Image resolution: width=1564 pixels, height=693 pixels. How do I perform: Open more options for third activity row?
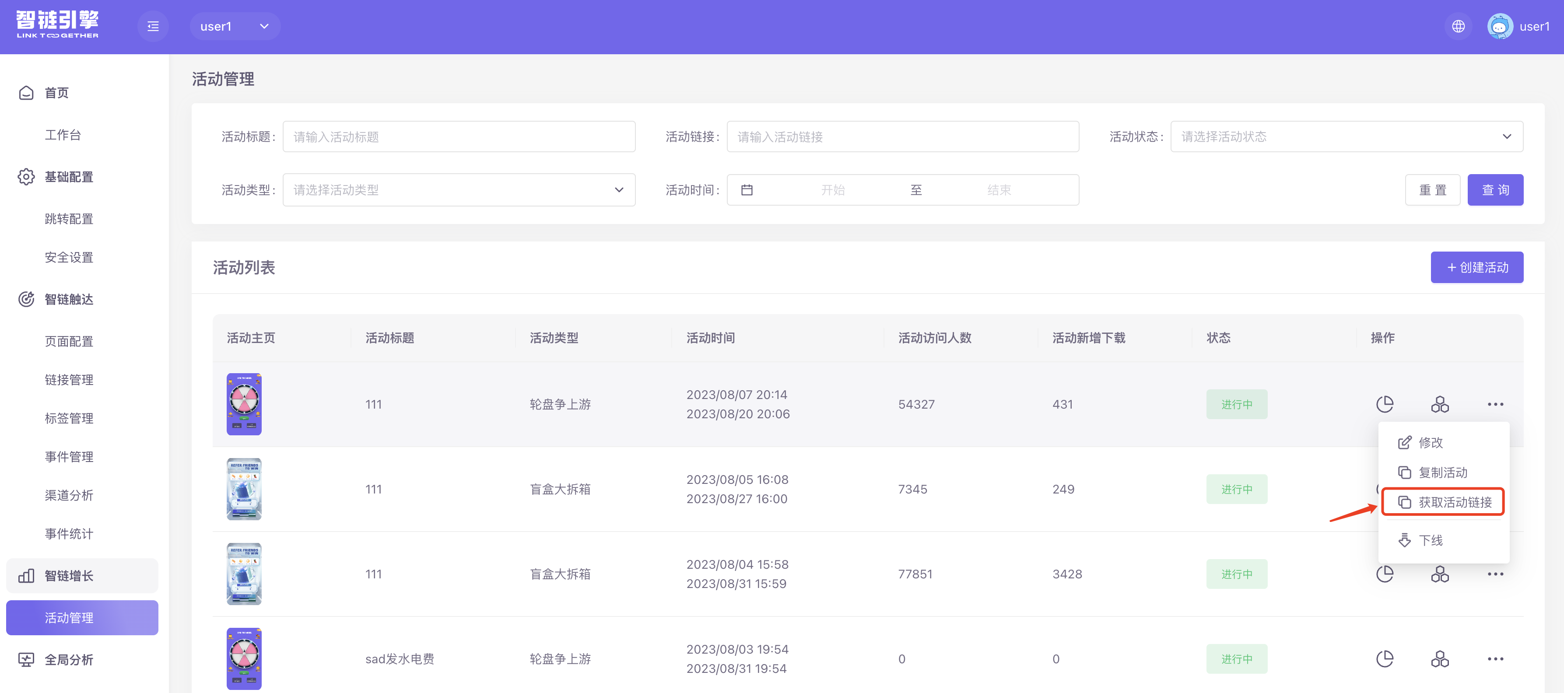click(x=1495, y=574)
